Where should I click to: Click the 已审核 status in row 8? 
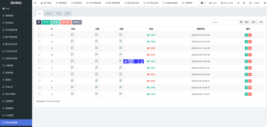[x=151, y=68]
